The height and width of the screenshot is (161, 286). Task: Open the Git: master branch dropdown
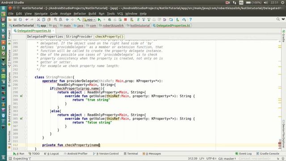coord(227,159)
